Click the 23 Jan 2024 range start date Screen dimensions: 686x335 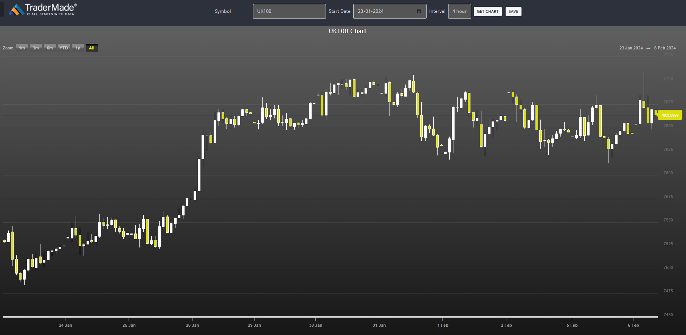pyautogui.click(x=631, y=48)
